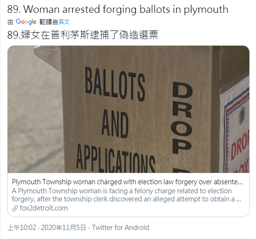The width and height of the screenshot is (256, 239).
Task: Click the 2020年11月5日 tweet date
Action: pos(63,228)
